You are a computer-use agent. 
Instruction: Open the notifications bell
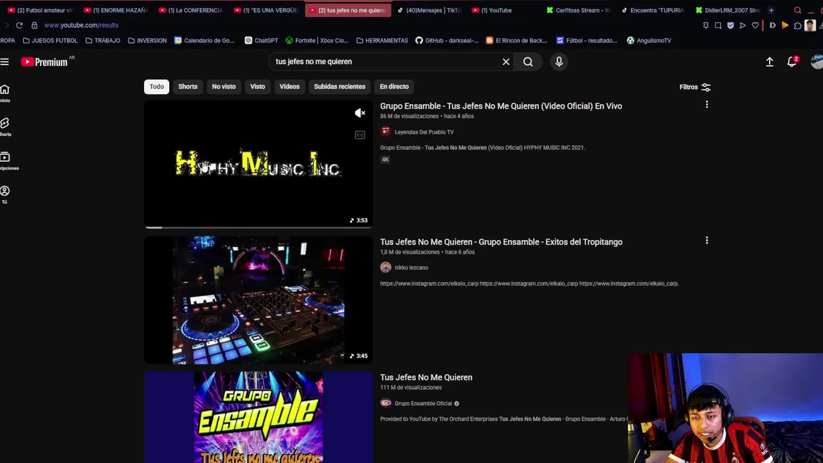click(x=792, y=62)
